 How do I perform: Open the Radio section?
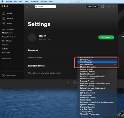pos(10,23)
